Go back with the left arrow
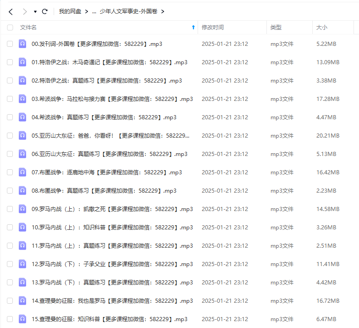 (x=11, y=11)
